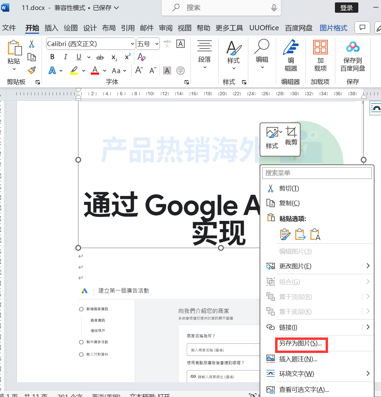Click the Character Border A icon
The width and height of the screenshot is (381, 397).
[x=181, y=44]
